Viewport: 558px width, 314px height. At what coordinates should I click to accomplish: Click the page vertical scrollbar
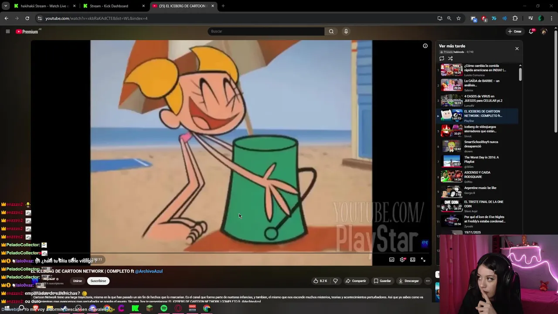556,81
